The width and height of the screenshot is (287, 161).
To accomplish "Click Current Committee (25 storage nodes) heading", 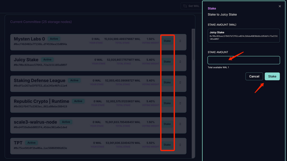I will (x=41, y=22).
